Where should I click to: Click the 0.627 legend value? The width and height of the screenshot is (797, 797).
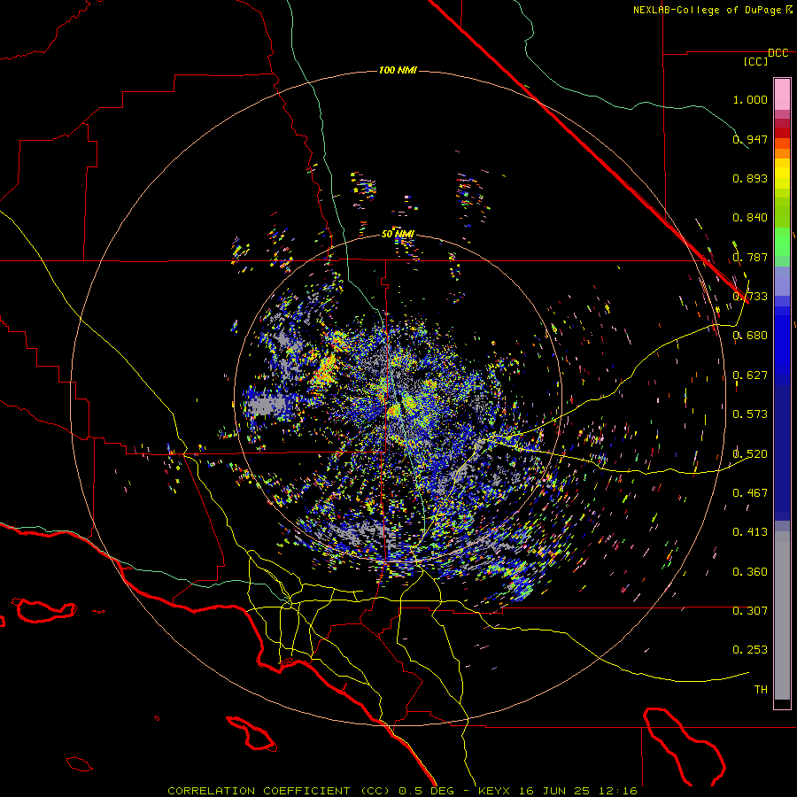click(750, 375)
